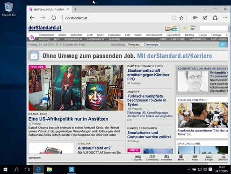This screenshot has height=174, width=231.
Task: Add page to favorites with star icon
Action: pos(181,18)
